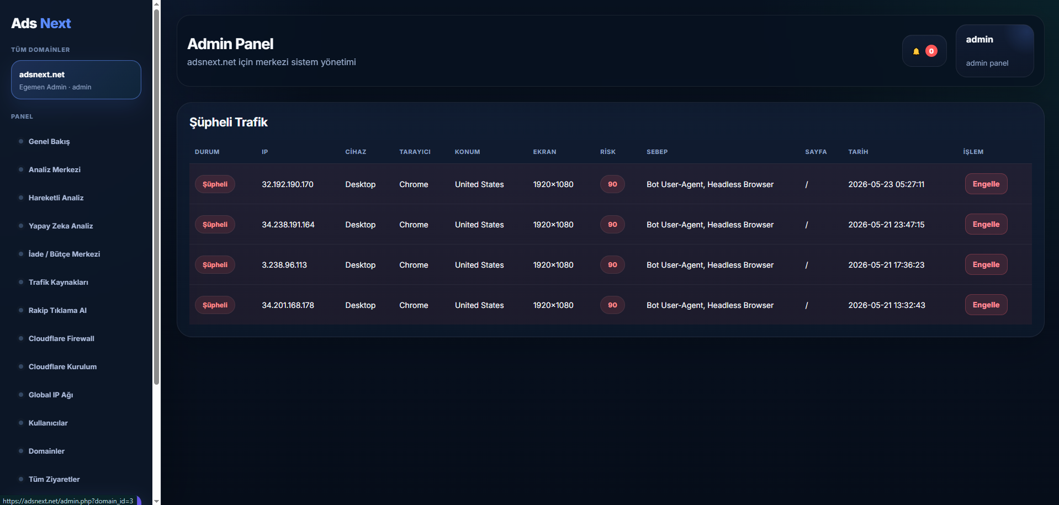Open Cloudflare Kurulum
This screenshot has width=1059, height=505.
[x=62, y=366]
